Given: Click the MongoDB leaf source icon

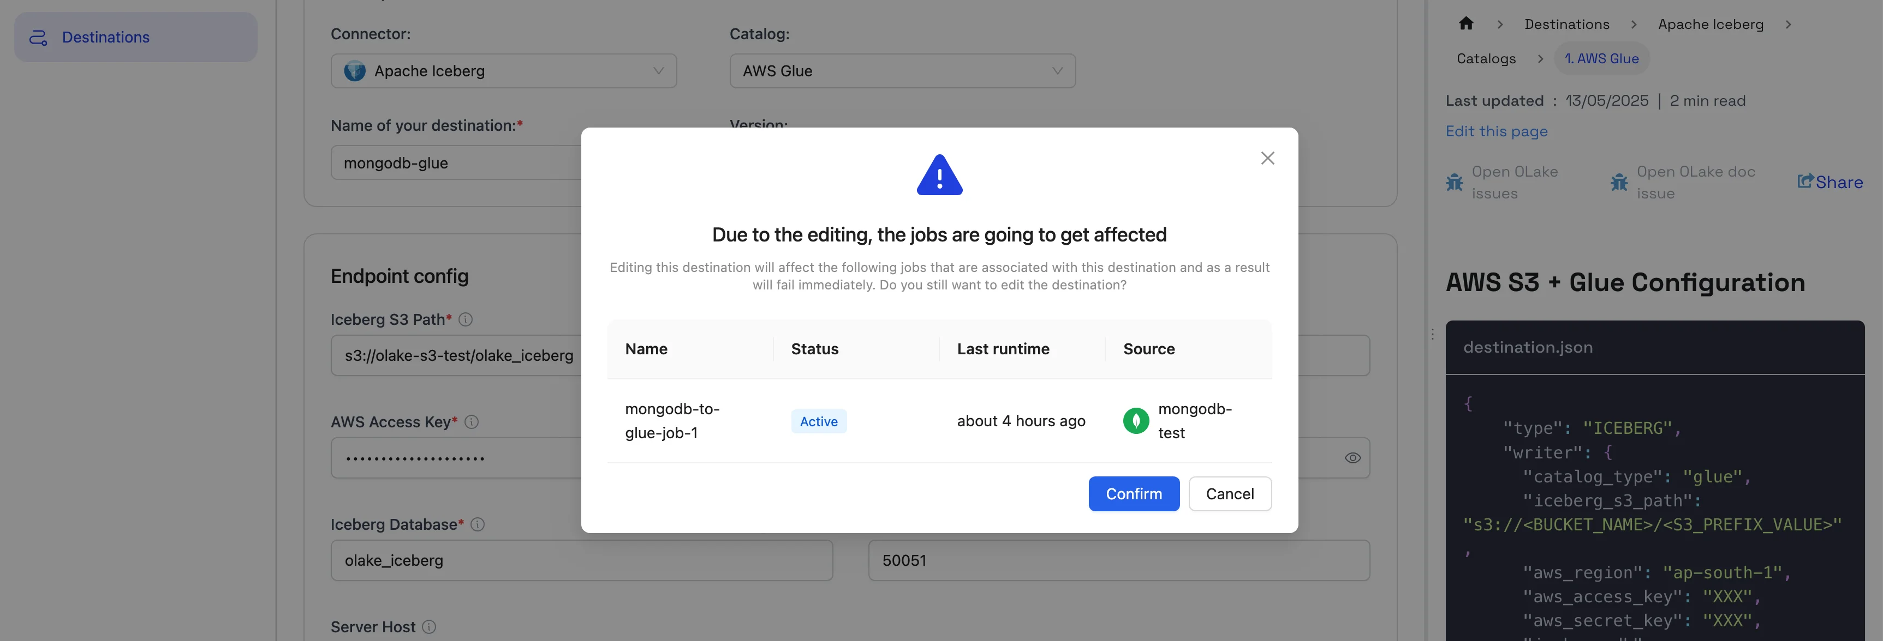Looking at the screenshot, I should pyautogui.click(x=1135, y=420).
